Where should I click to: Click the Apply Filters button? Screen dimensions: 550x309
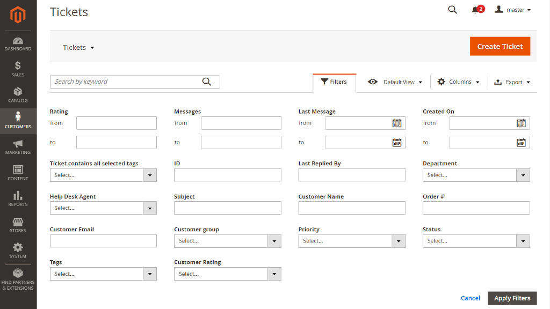[x=512, y=298]
